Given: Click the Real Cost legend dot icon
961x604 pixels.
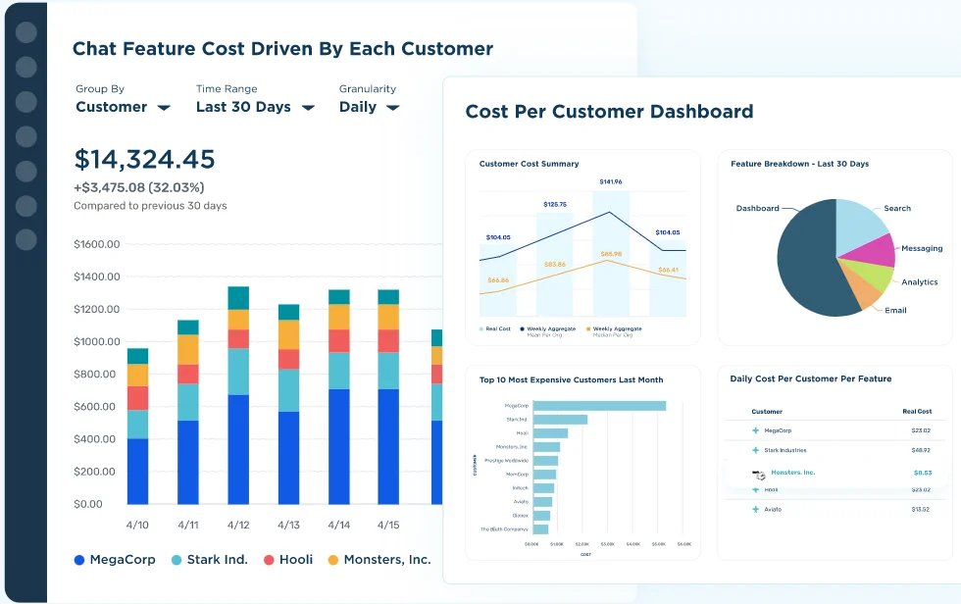Looking at the screenshot, I should 480,328.
